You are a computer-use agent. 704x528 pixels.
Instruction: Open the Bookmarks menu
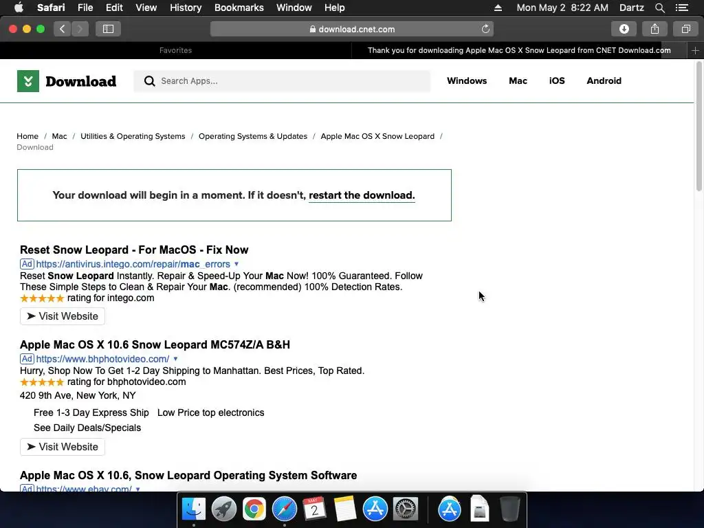click(x=239, y=8)
